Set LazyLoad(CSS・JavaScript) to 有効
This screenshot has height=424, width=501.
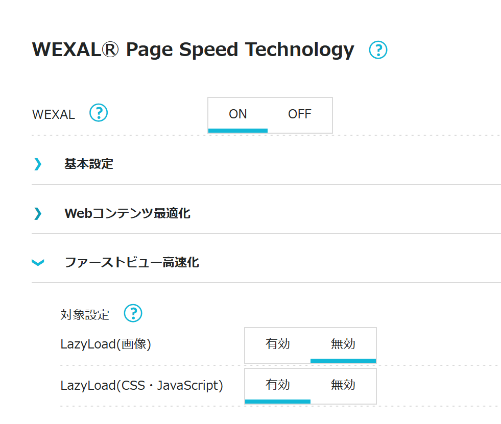[278, 385]
